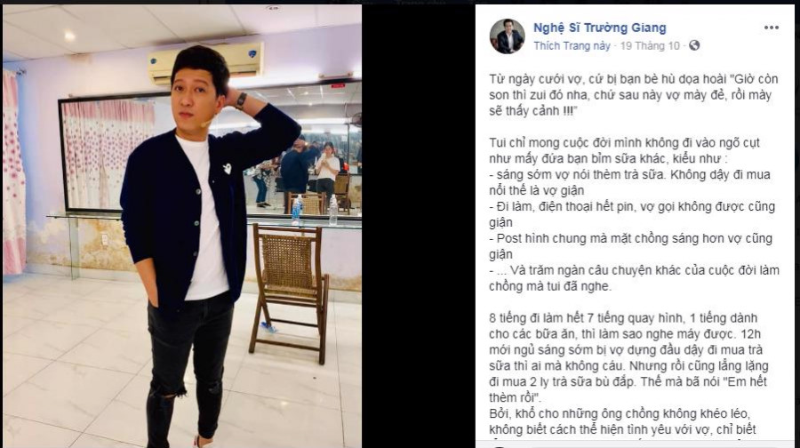Click the wristwatch on the raised arm
Viewport: 800px width, 448px height.
241,100
